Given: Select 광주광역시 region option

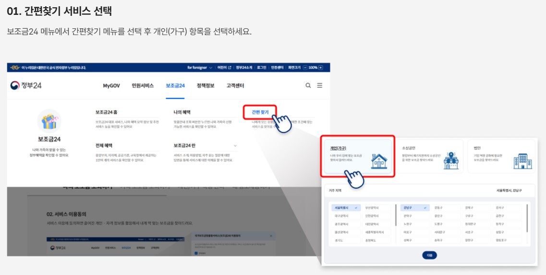Looking at the screenshot, I should (346, 224).
